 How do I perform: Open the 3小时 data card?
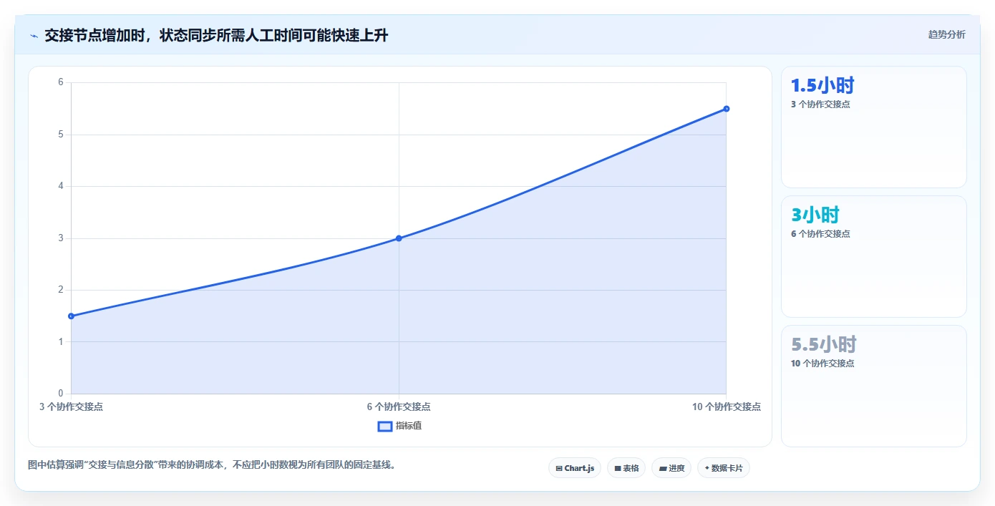point(874,256)
